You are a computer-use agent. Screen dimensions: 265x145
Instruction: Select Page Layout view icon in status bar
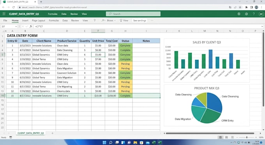coord(226,137)
